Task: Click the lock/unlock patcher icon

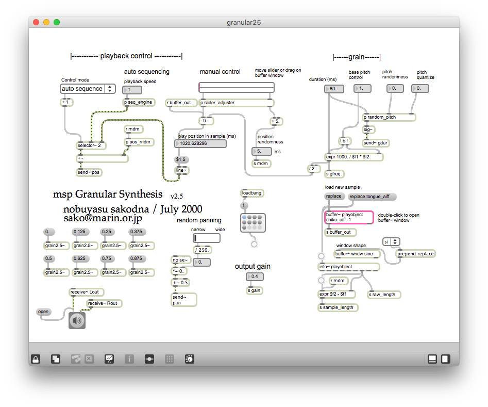Action: 36,359
